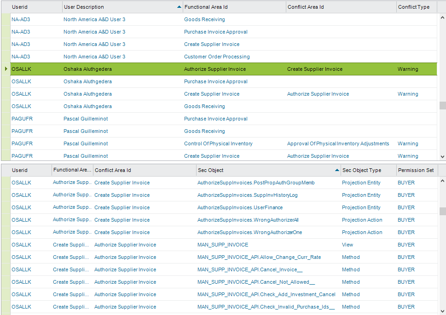
Task: Select row header of Customer Order Processing row
Action: click(6, 57)
